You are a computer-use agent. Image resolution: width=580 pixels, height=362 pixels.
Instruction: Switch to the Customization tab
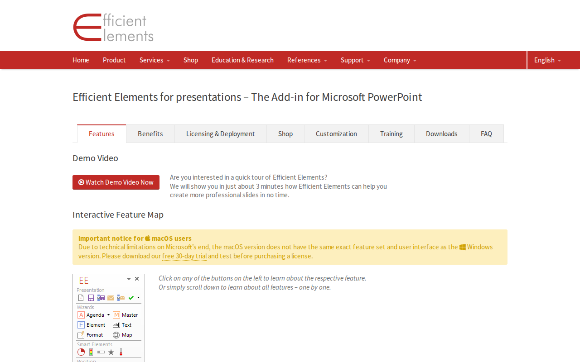(336, 134)
